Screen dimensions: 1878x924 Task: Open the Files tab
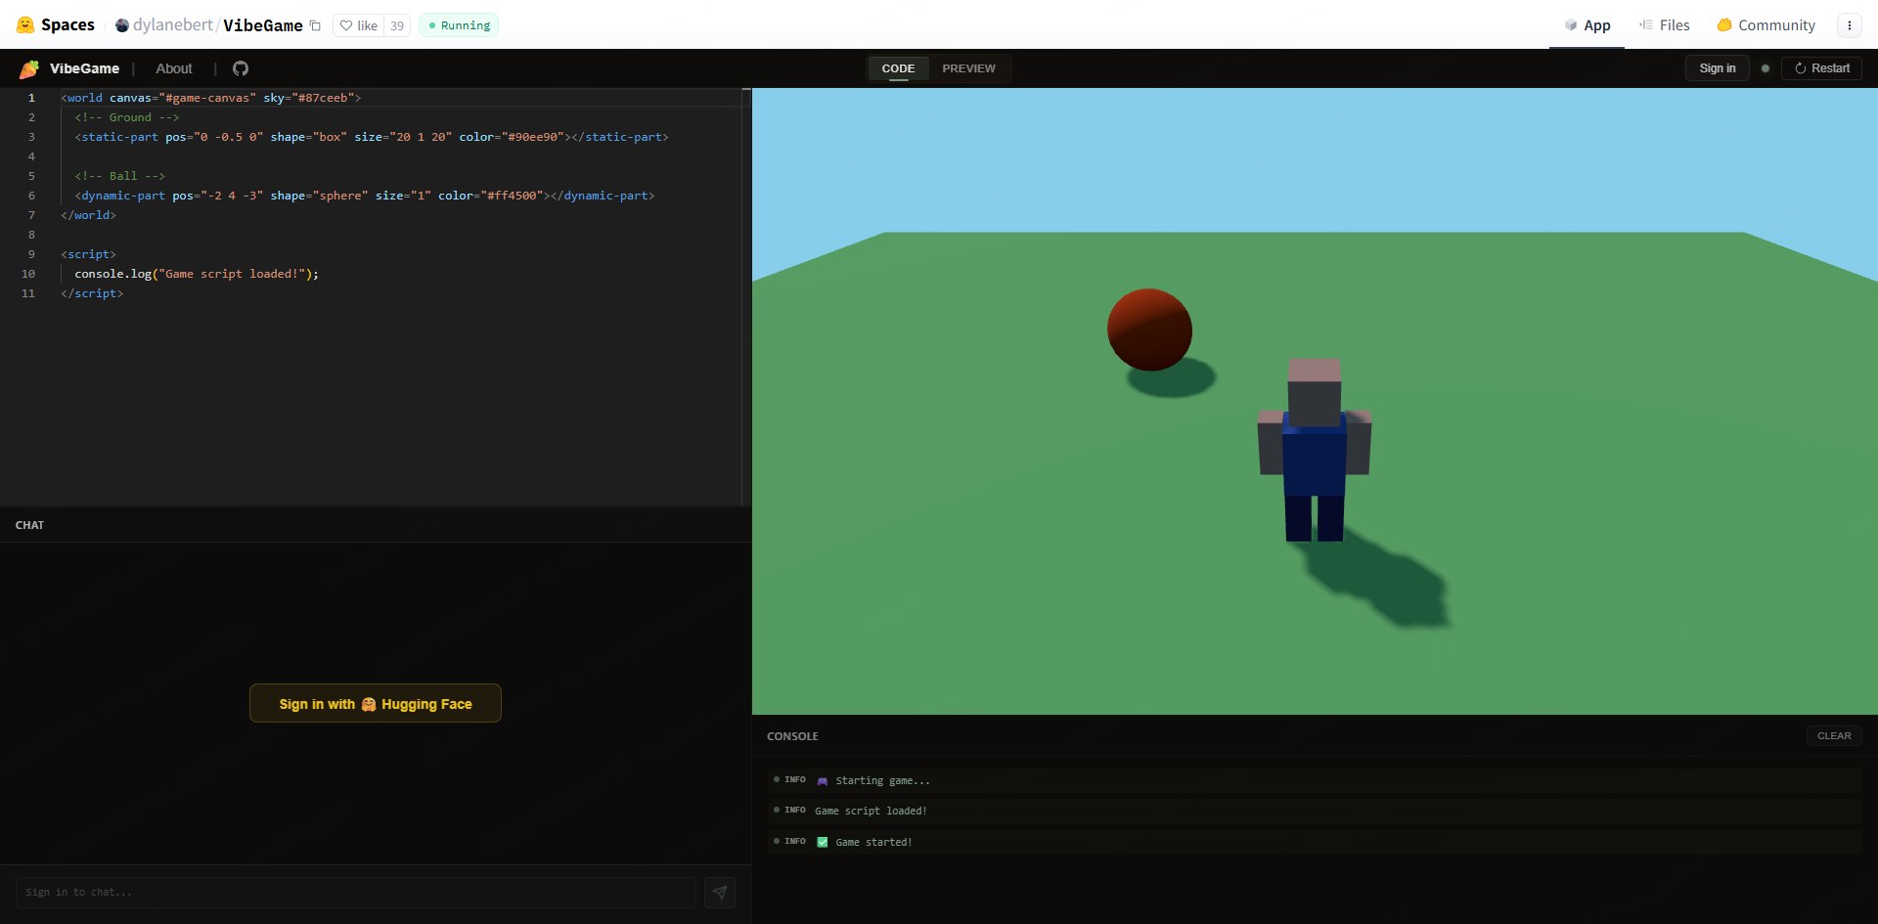1664,25
